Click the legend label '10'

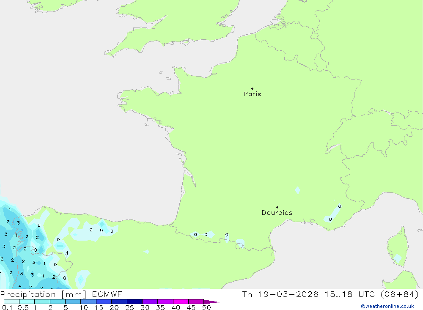84,307
